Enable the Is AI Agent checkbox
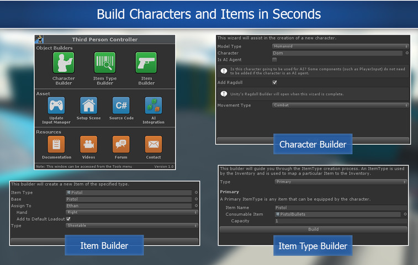 click(274, 60)
